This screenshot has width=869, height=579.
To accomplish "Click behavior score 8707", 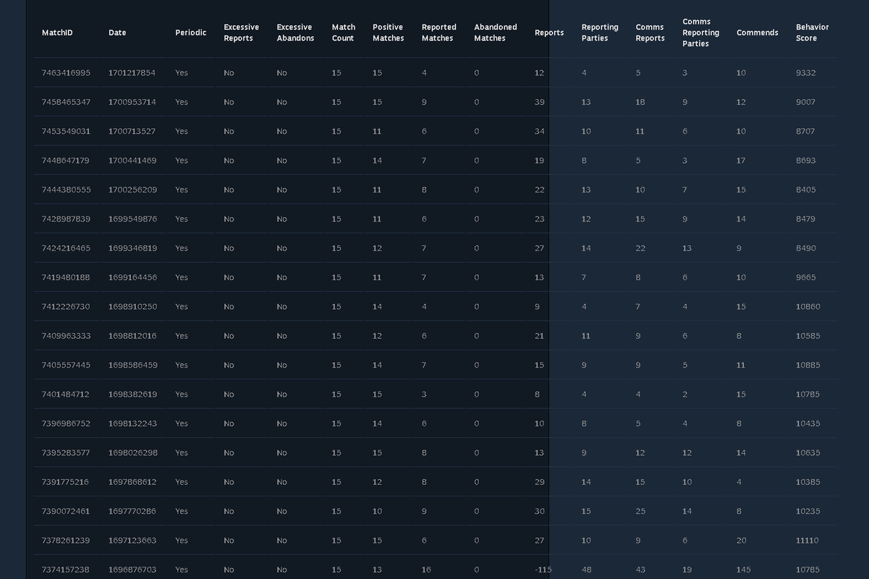I will coord(805,132).
